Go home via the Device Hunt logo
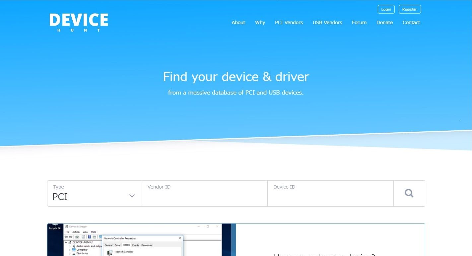 79,22
